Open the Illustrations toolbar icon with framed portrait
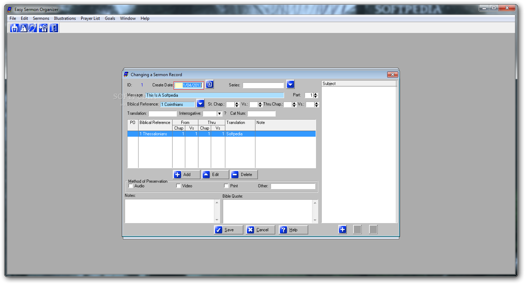The width and height of the screenshot is (525, 284). 24,28
